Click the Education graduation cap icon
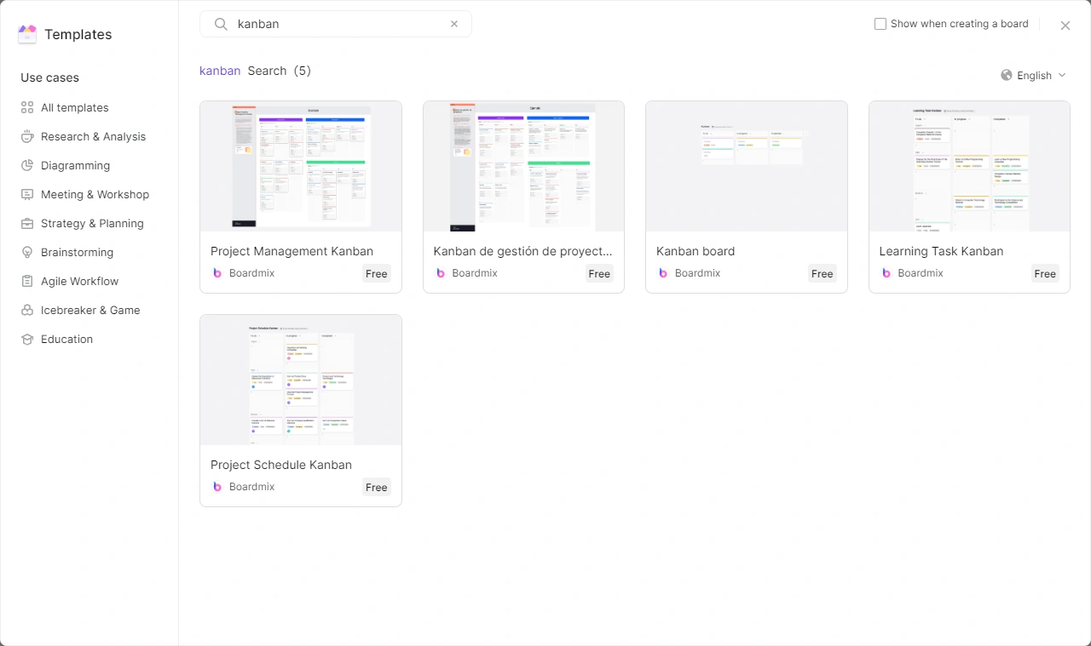 27,340
